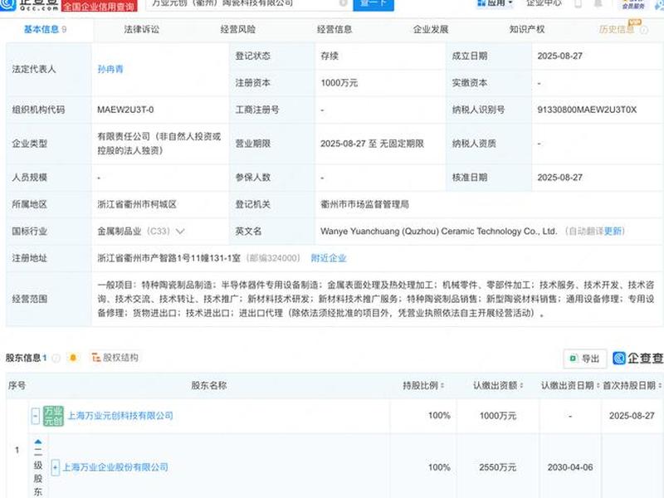The height and width of the screenshot is (498, 664).
Task: Click 衢州市市场监督管理局 registration authority text
Action: pyautogui.click(x=364, y=204)
